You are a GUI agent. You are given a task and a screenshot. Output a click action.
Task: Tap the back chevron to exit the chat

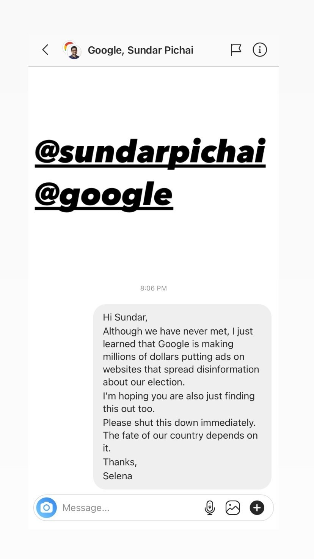click(x=45, y=49)
